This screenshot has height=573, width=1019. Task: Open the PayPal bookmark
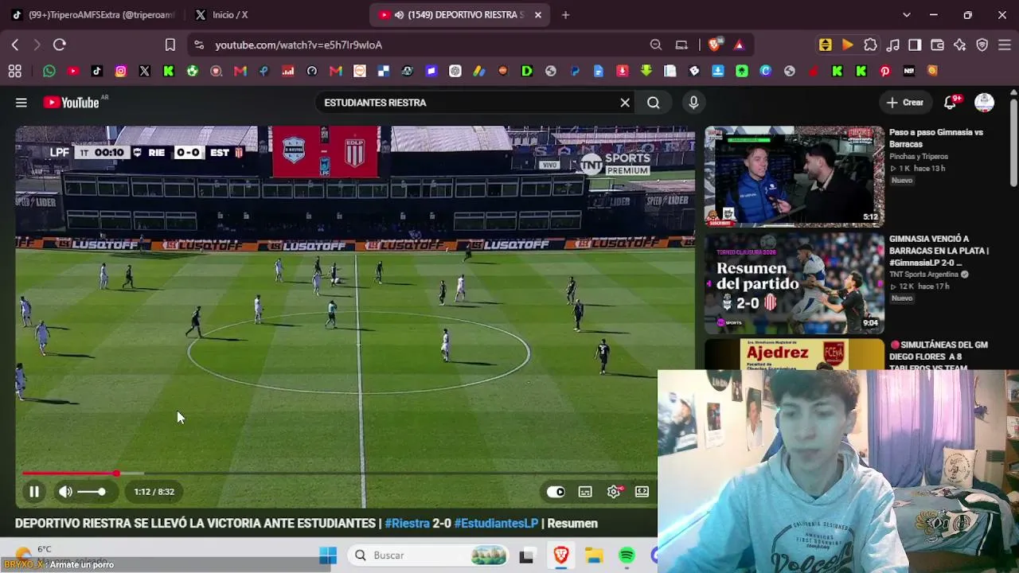575,72
